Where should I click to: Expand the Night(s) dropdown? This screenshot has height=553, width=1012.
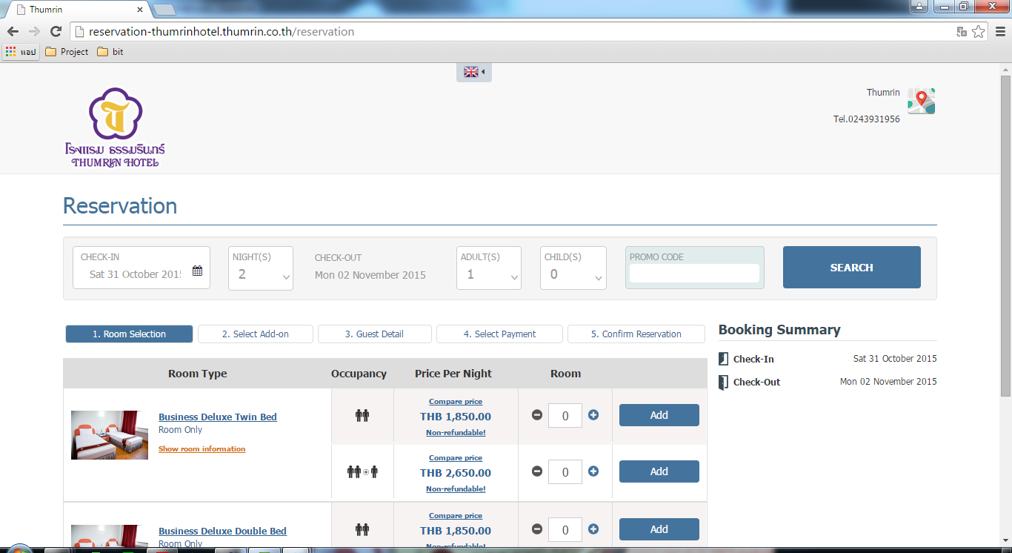261,268
